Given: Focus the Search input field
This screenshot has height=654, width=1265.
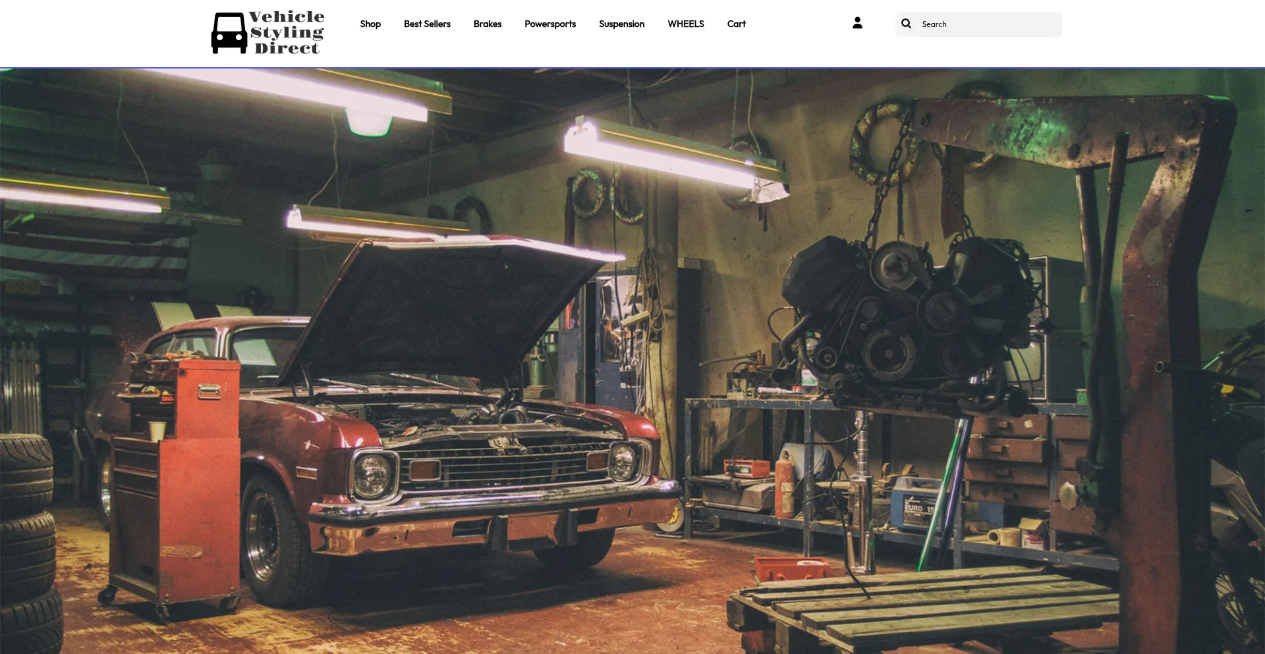Looking at the screenshot, I should point(988,24).
